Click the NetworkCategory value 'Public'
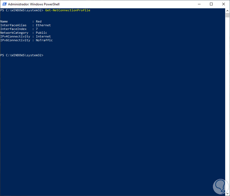The height and width of the screenshot is (196, 230). (x=41, y=33)
